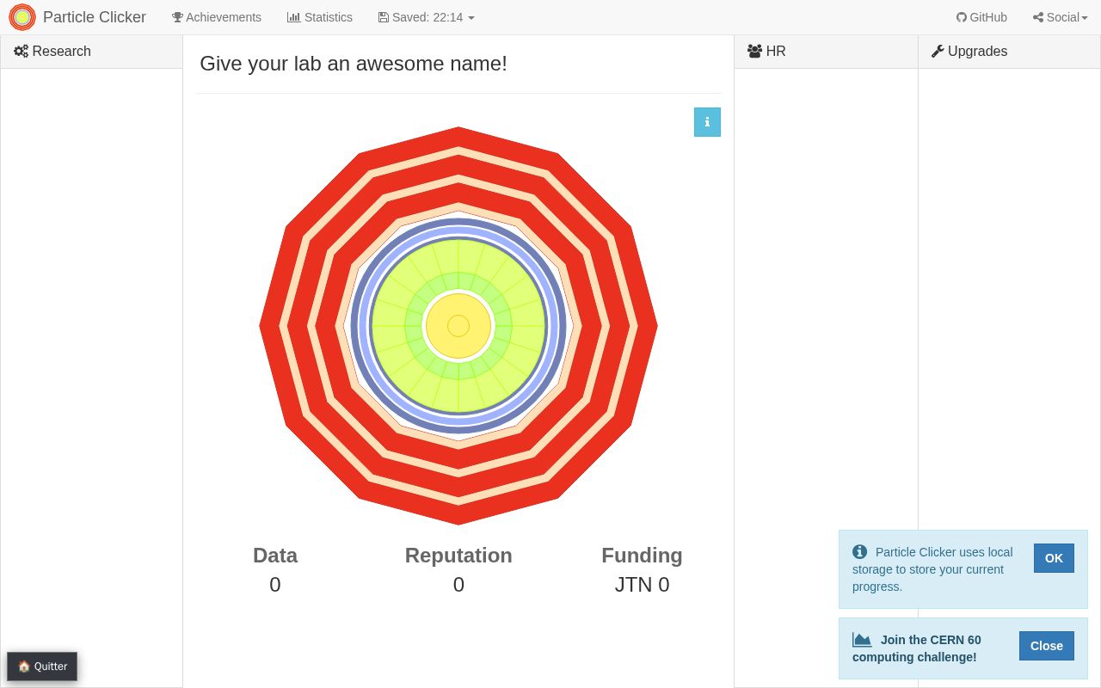Click the chart icon in the CERN challenge notice
Screen dimensions: 1101x688
coord(862,640)
